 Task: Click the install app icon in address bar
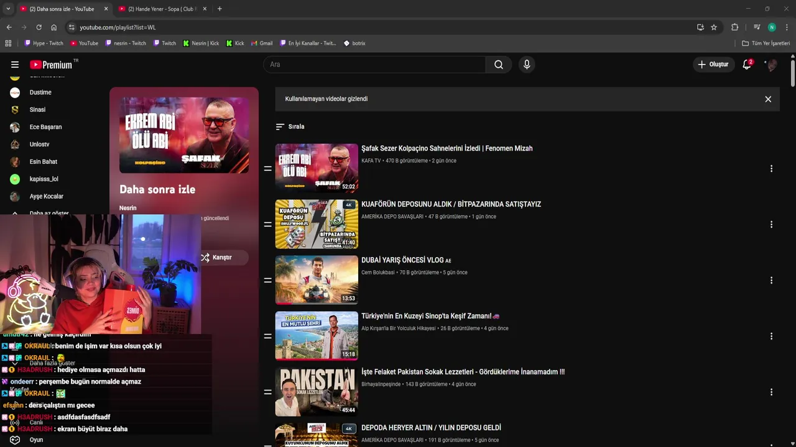pos(700,27)
